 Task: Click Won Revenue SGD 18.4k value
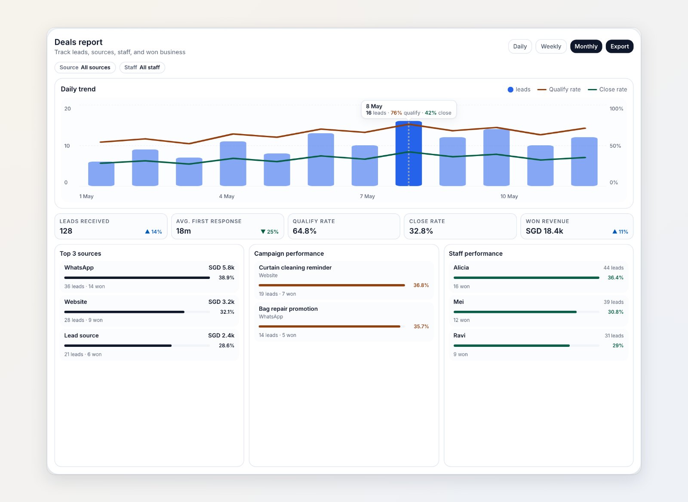click(x=544, y=231)
